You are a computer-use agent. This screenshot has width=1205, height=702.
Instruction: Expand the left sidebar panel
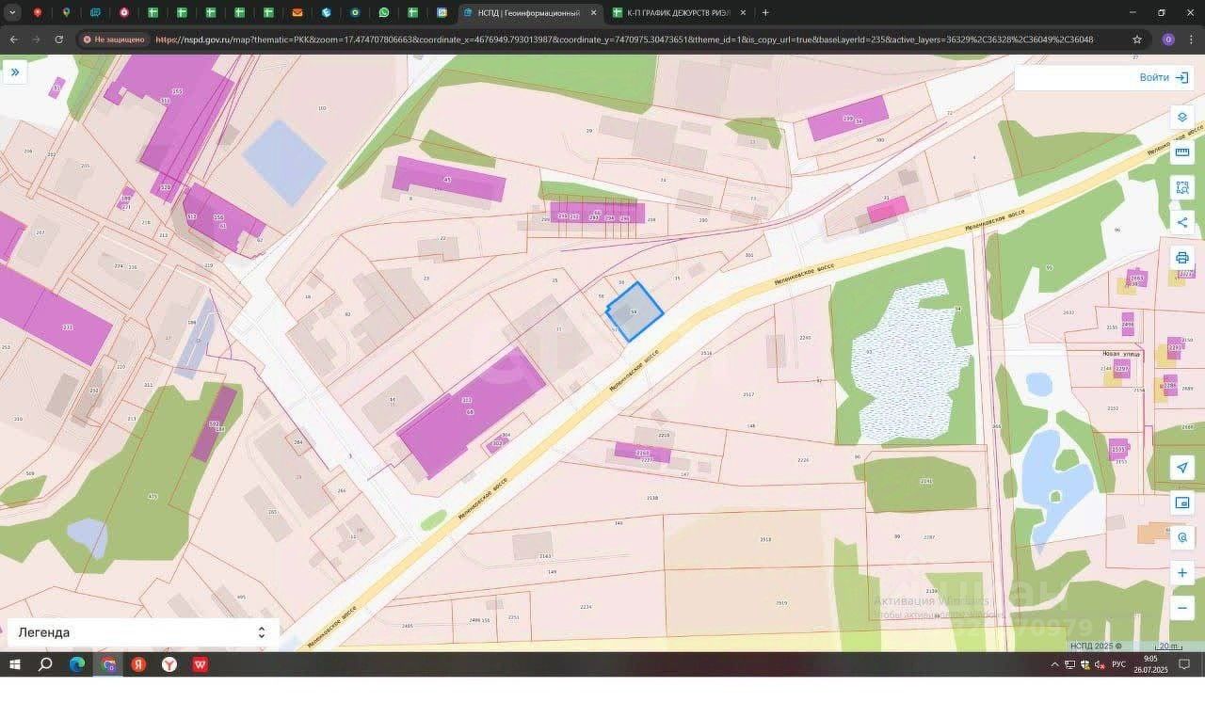pos(15,72)
